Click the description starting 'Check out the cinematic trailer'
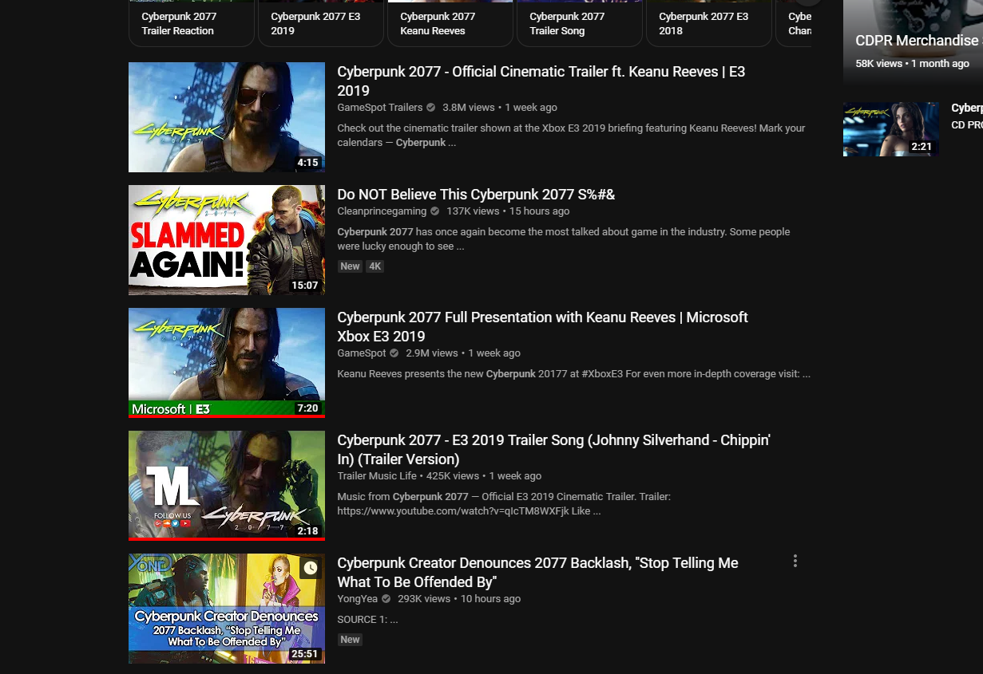Screen dimensions: 983x674 [571, 136]
